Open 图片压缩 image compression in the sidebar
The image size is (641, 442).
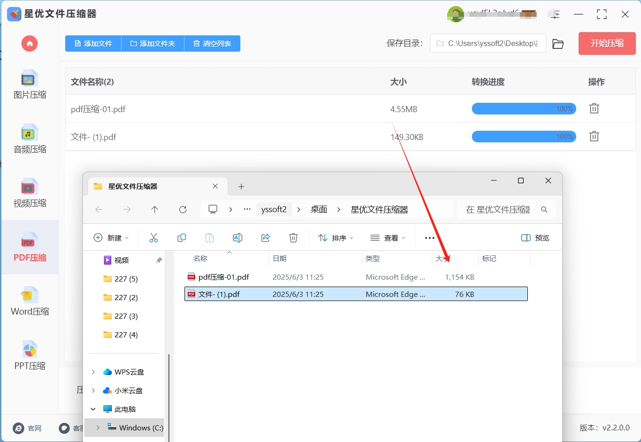coord(30,85)
